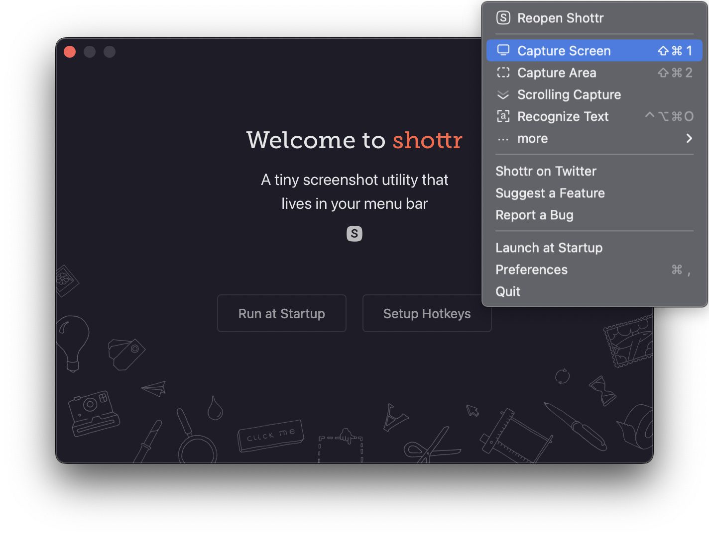The height and width of the screenshot is (537, 709).
Task: Click the monitor icon next to Capture Screen
Action: coord(503,50)
